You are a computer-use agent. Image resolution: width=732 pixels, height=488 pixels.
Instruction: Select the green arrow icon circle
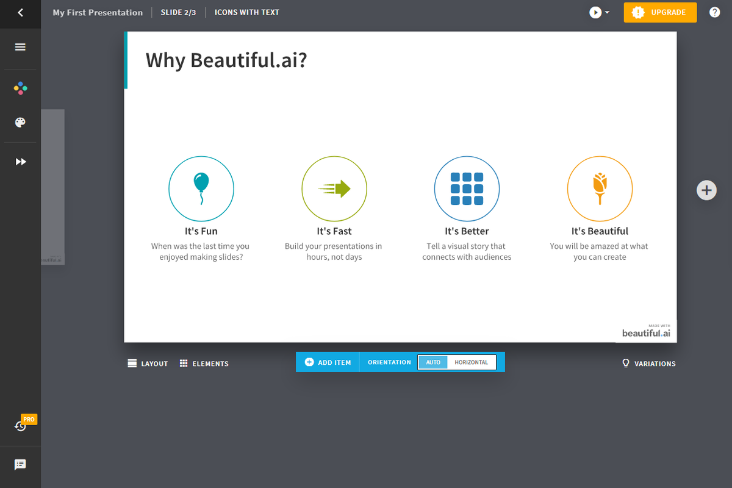(x=334, y=188)
